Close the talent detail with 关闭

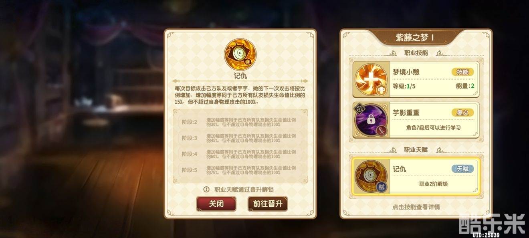pos(216,204)
